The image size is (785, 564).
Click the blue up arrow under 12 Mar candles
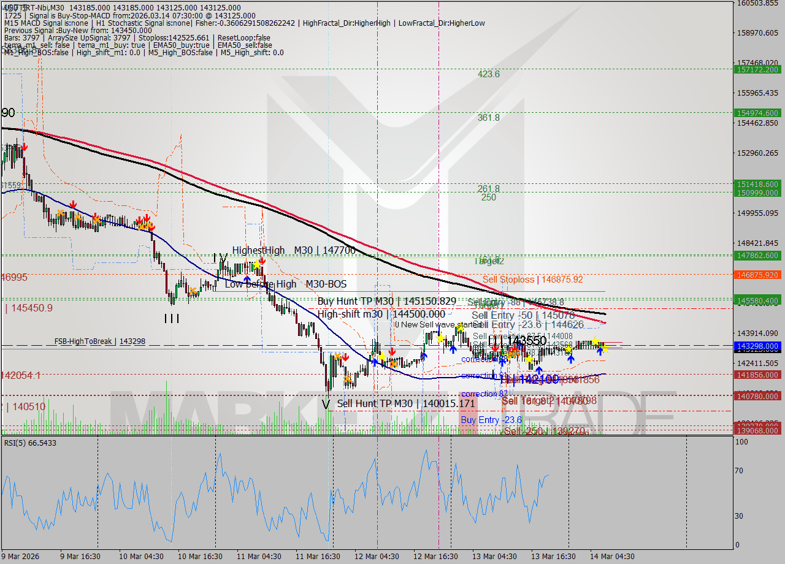(x=376, y=364)
